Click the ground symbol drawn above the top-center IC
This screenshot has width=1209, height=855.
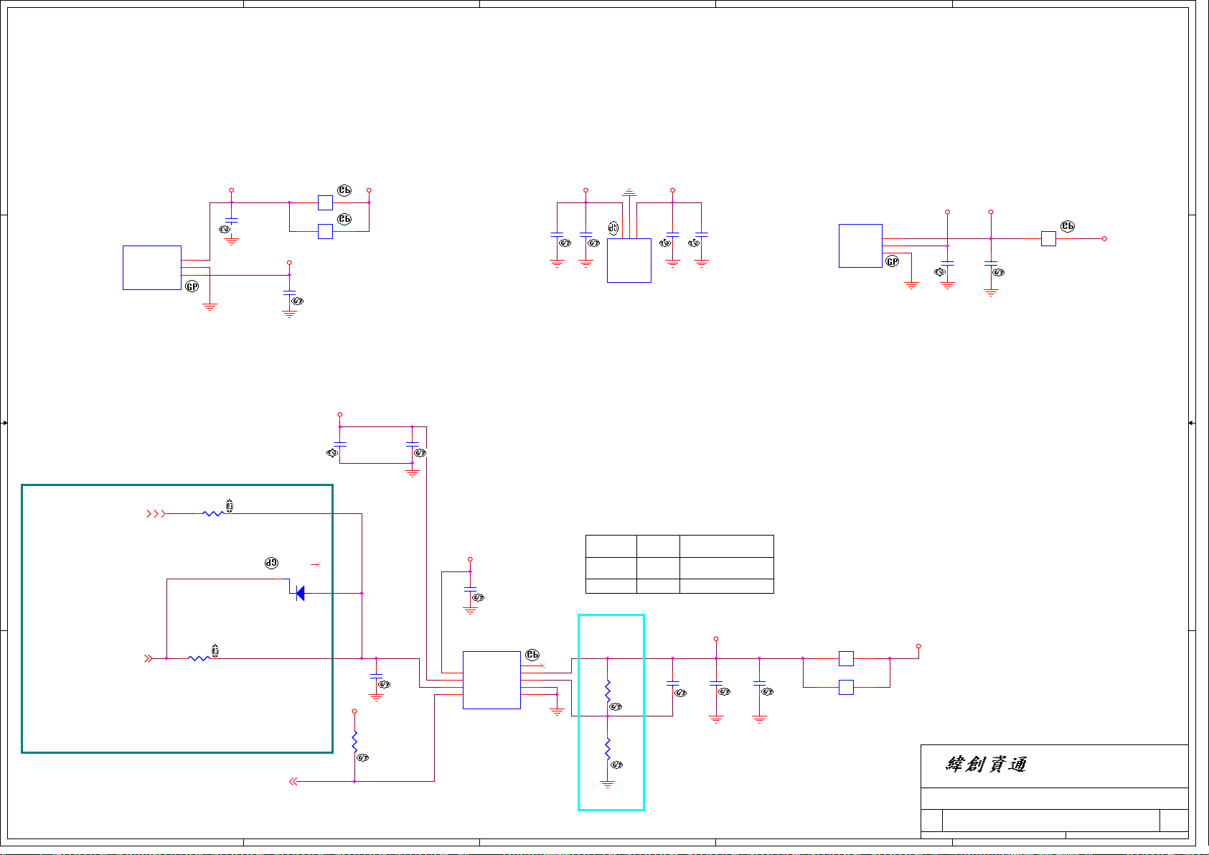pos(629,192)
